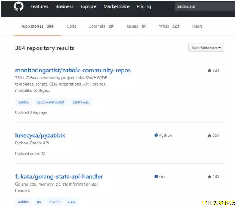The width and height of the screenshot is (235, 207).
Task: Click the 355 star count
Action: [x=216, y=135]
